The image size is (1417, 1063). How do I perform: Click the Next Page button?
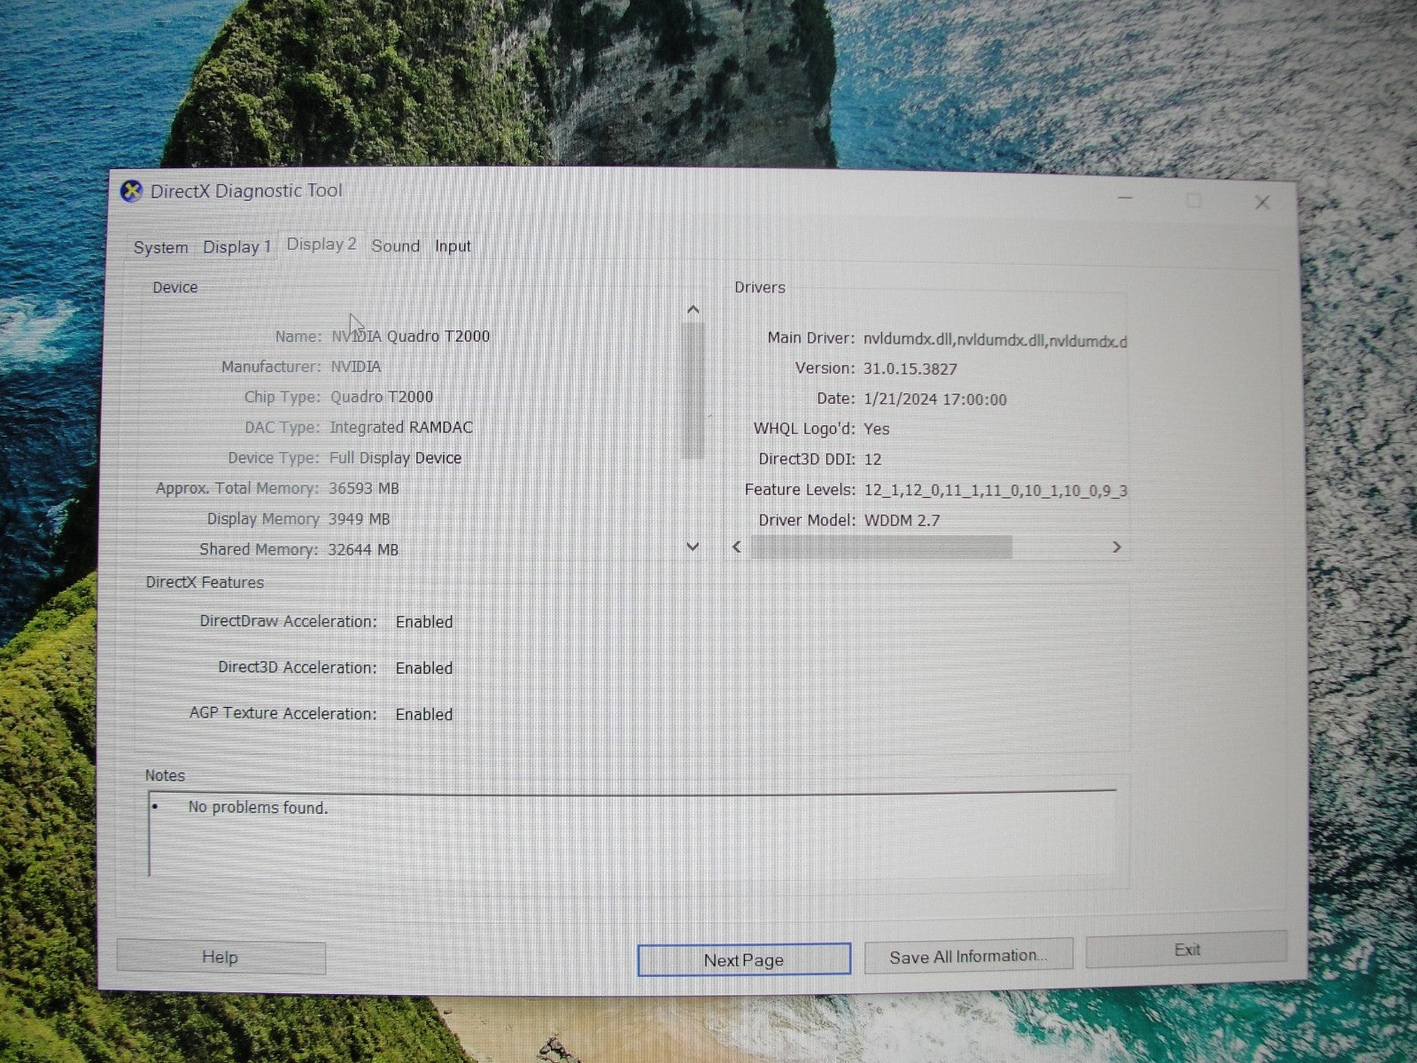(744, 960)
